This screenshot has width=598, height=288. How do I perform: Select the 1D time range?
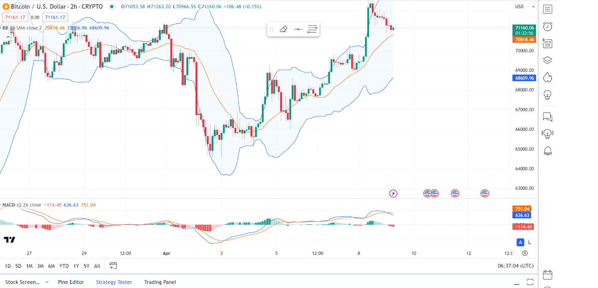click(x=7, y=266)
